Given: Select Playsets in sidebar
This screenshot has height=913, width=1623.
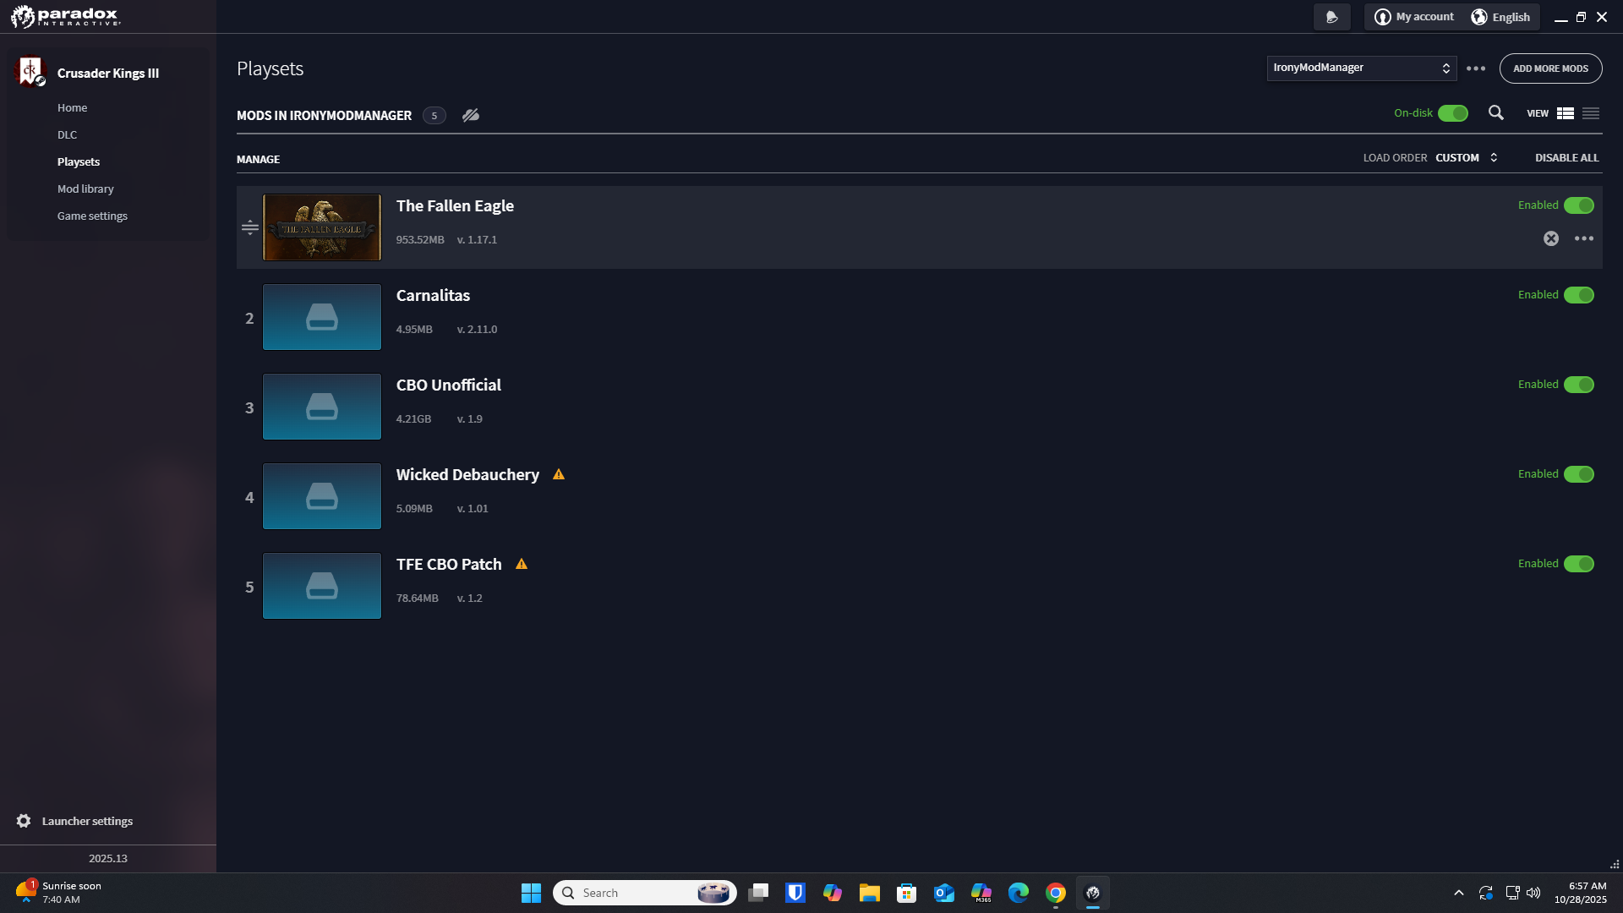Looking at the screenshot, I should click(79, 162).
